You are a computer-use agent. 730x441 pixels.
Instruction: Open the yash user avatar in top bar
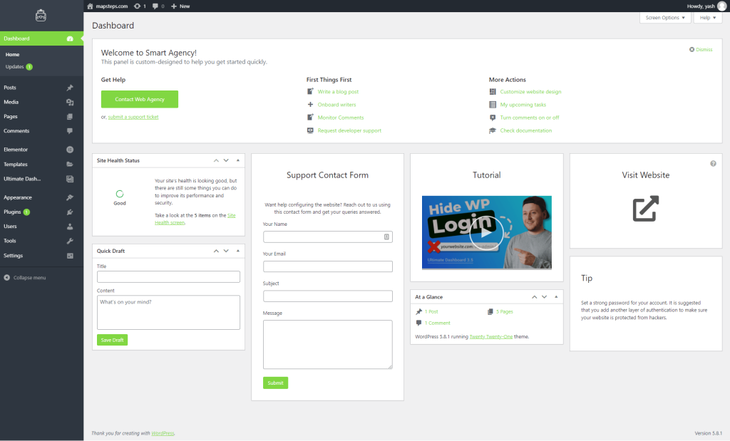721,6
